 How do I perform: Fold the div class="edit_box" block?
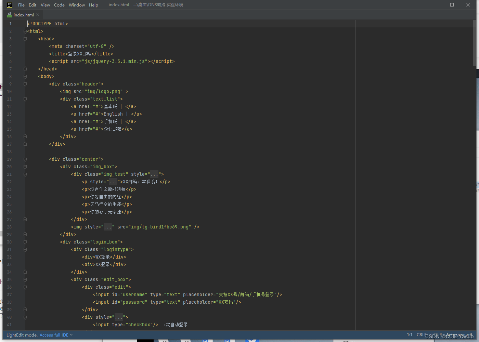[x=25, y=279]
